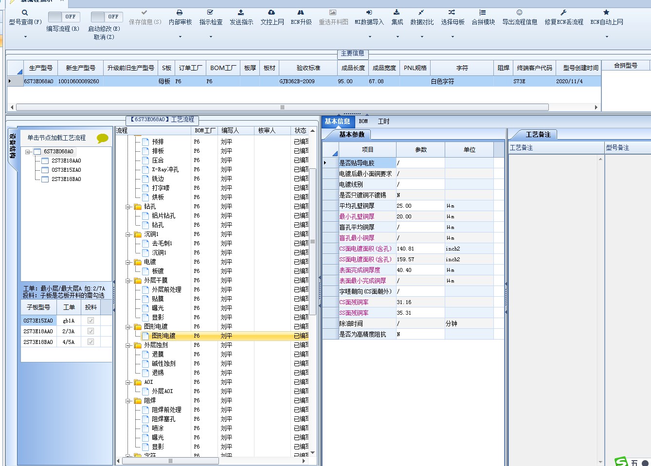The width and height of the screenshot is (651, 466).
Task: Collapse the 6ST3E068A0 tree node
Action: pyautogui.click(x=28, y=152)
